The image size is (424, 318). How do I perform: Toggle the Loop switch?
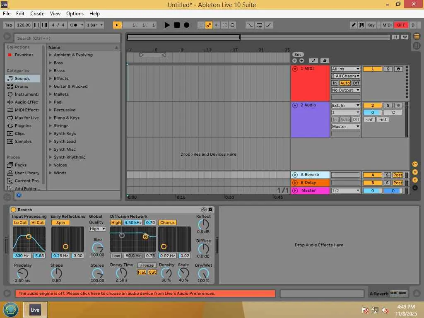click(259, 25)
